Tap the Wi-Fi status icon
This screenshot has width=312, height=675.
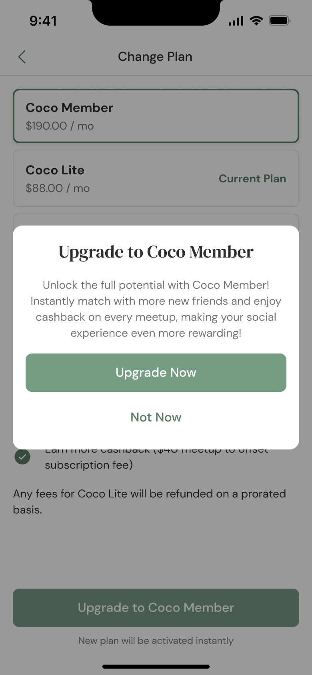[256, 21]
